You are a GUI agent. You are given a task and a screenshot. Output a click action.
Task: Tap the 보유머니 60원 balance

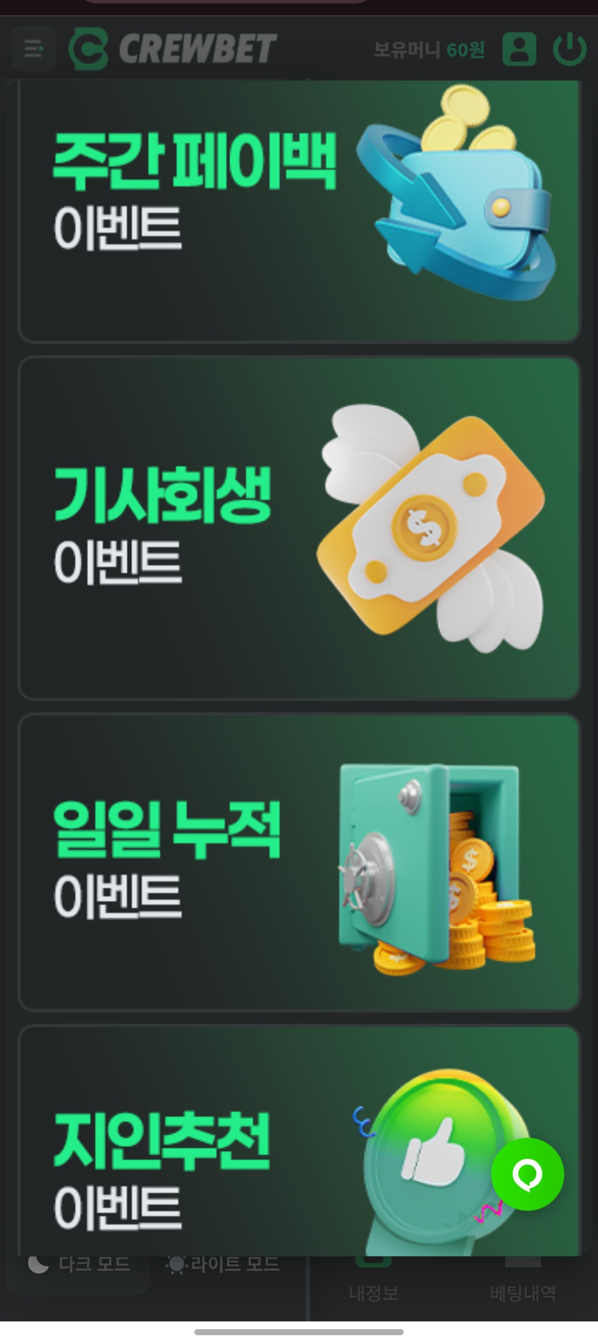(429, 50)
